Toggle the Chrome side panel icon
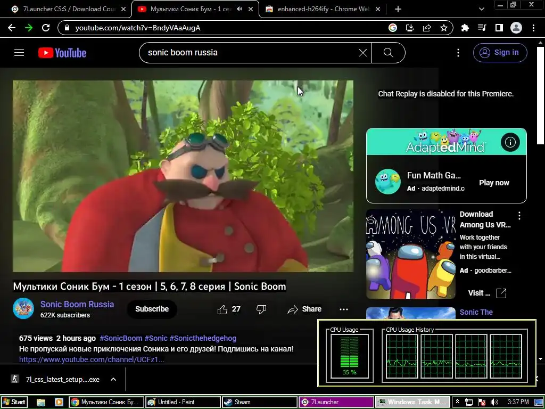 point(499,28)
